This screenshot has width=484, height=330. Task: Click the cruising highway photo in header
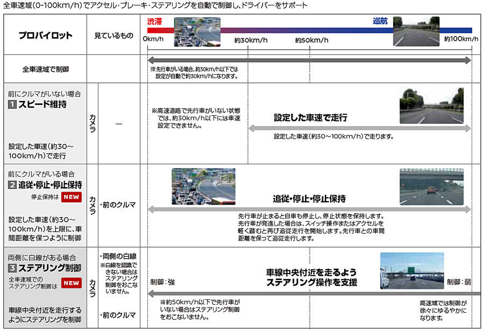416,31
